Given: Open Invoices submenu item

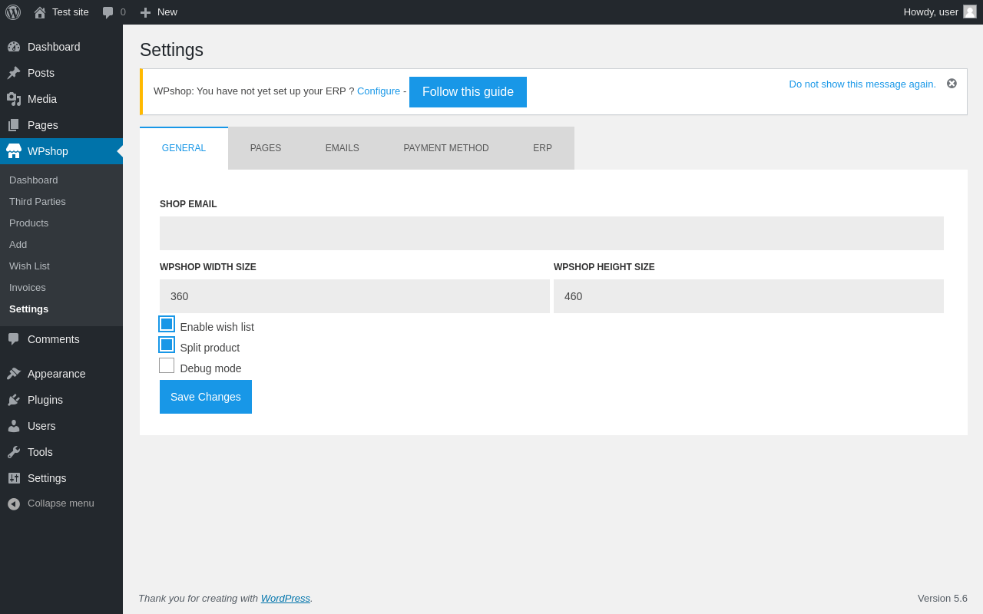Looking at the screenshot, I should coord(28,288).
